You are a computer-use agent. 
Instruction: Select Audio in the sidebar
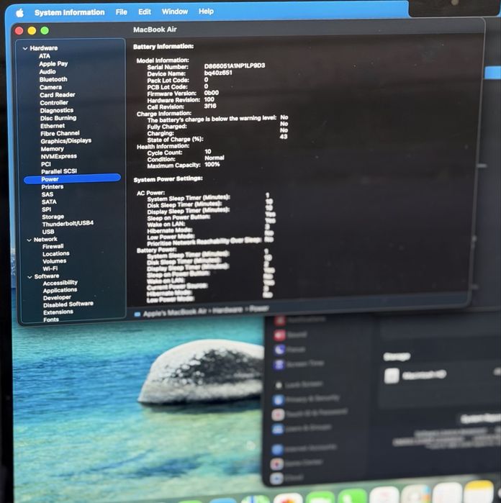[x=48, y=71]
